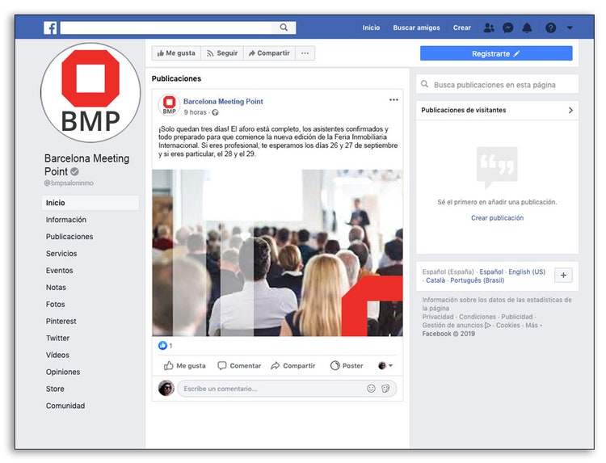The height and width of the screenshot is (463, 606).
Task: Click the BMP page profile picture
Action: point(90,93)
